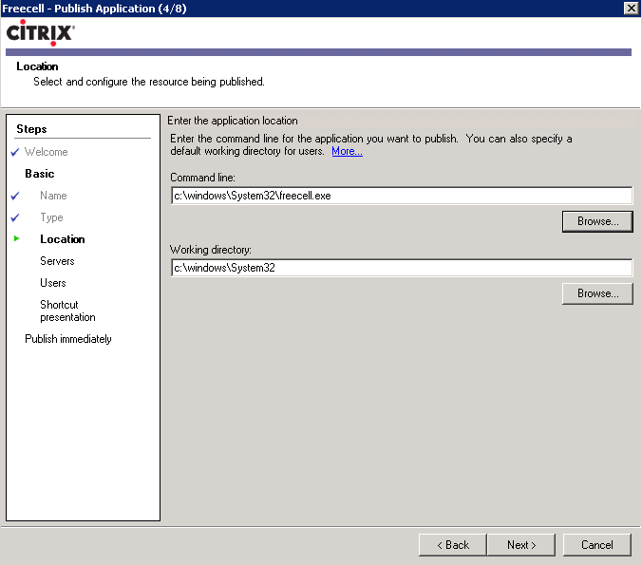Cancel the Publish Application wizard
Screen dimensions: 642x565
(597, 544)
